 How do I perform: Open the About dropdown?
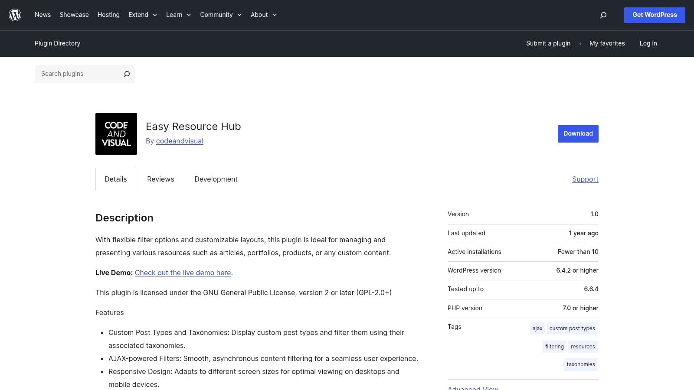[263, 14]
